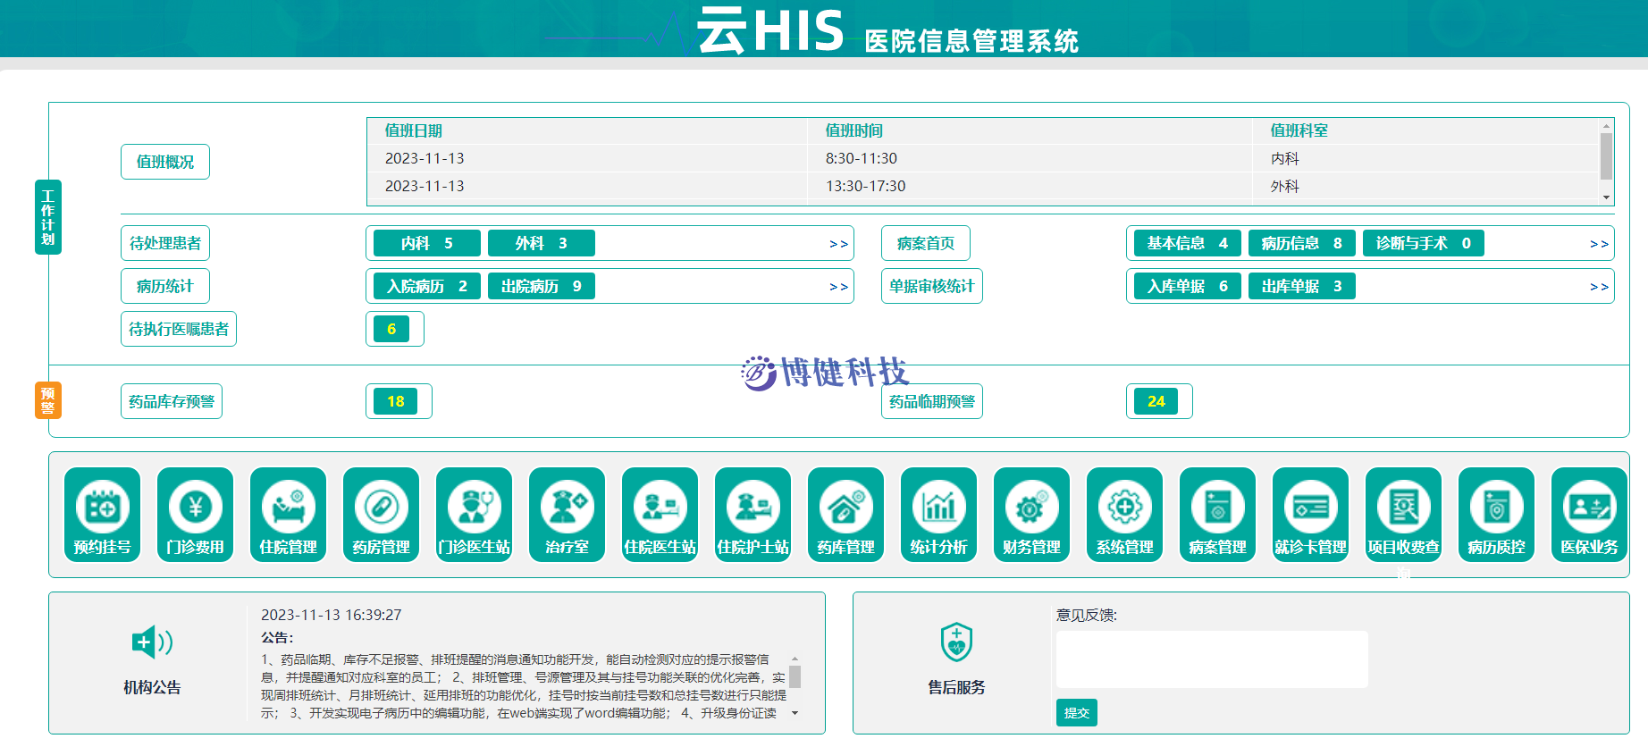Click the 24 expiry warning count
1648x747 pixels.
point(1156,401)
